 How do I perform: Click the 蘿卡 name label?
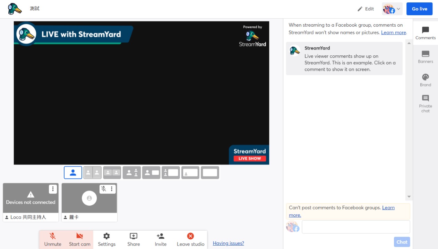coord(74,217)
